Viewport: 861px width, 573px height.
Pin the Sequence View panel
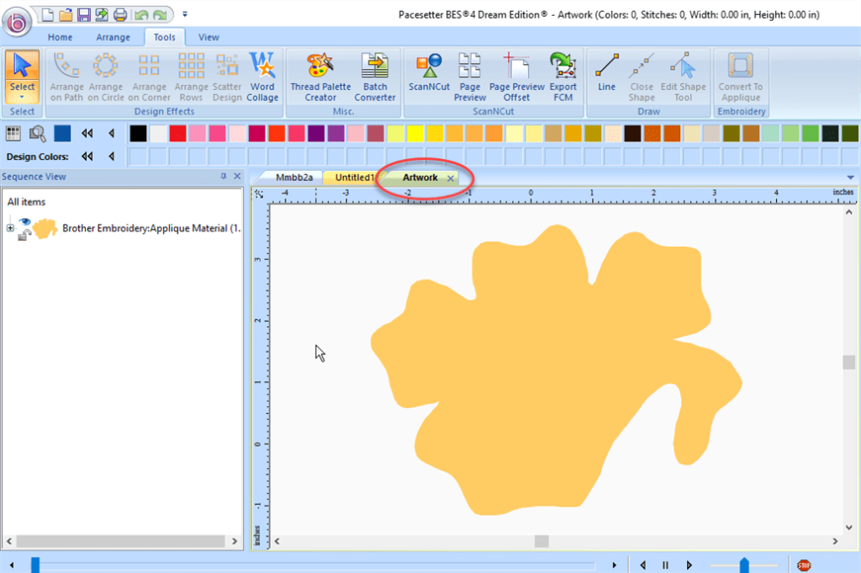(222, 177)
